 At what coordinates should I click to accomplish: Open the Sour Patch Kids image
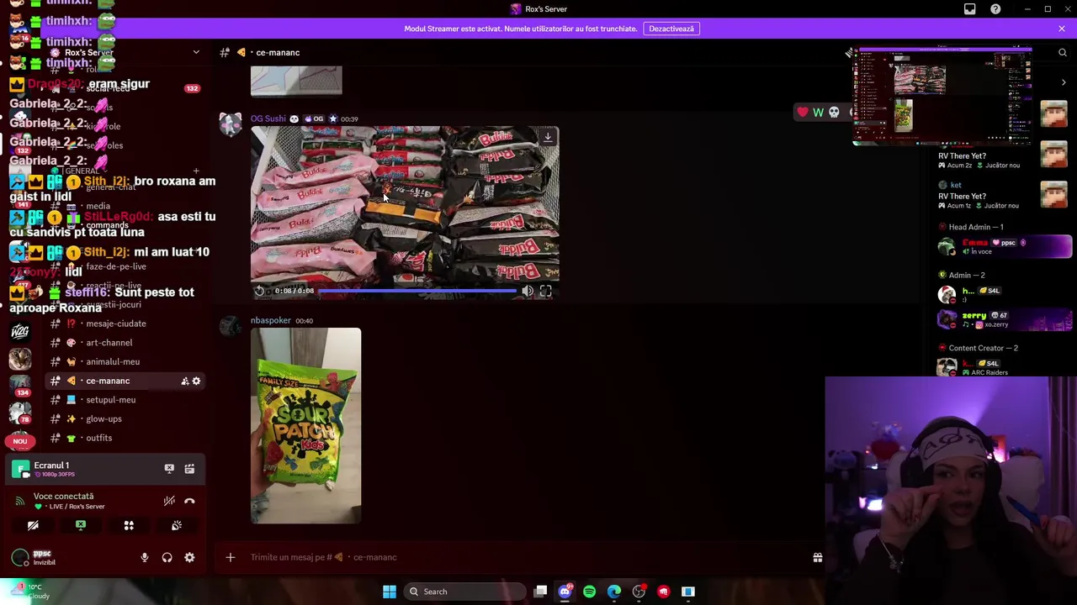305,425
